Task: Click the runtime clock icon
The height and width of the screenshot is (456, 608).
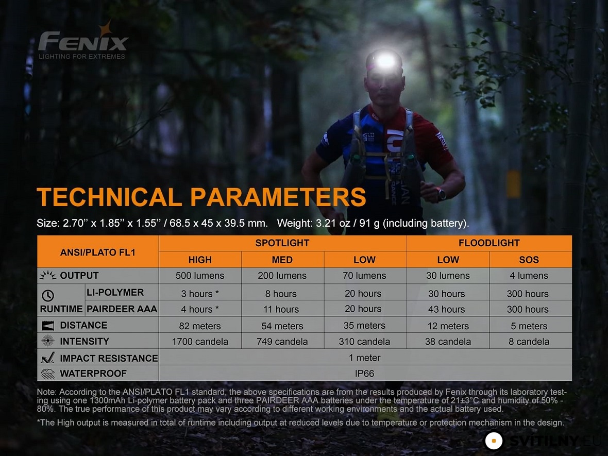Action: (x=47, y=296)
